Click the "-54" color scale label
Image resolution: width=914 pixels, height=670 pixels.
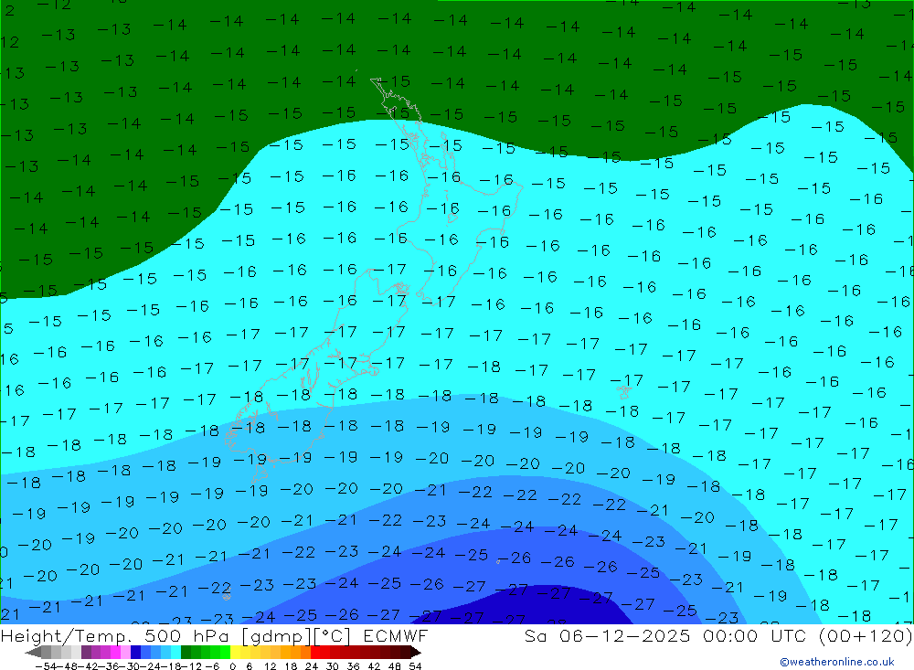[46, 666]
